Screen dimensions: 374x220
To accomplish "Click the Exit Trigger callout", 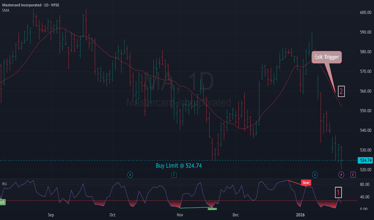I will (327, 57).
